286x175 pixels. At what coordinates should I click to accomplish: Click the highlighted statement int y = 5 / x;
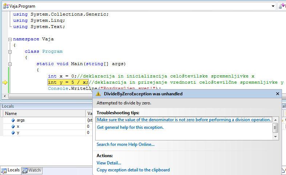pyautogui.click(x=68, y=82)
